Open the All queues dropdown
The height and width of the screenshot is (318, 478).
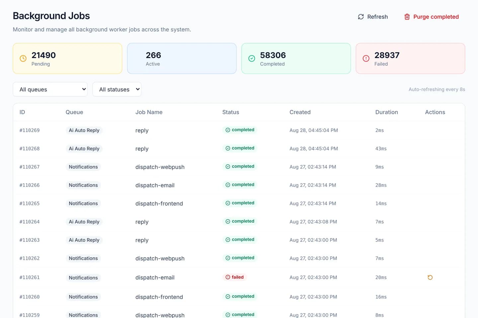click(50, 89)
